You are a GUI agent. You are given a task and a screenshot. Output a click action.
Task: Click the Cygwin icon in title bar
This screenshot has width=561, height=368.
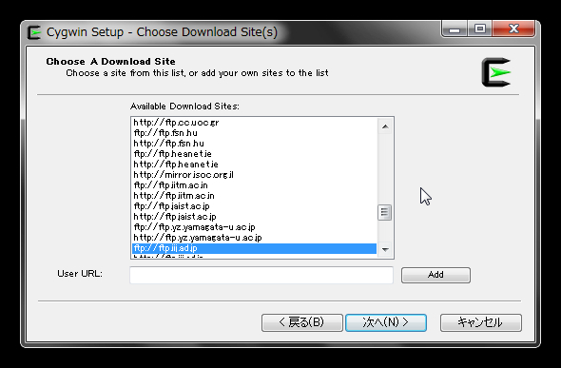tap(34, 32)
